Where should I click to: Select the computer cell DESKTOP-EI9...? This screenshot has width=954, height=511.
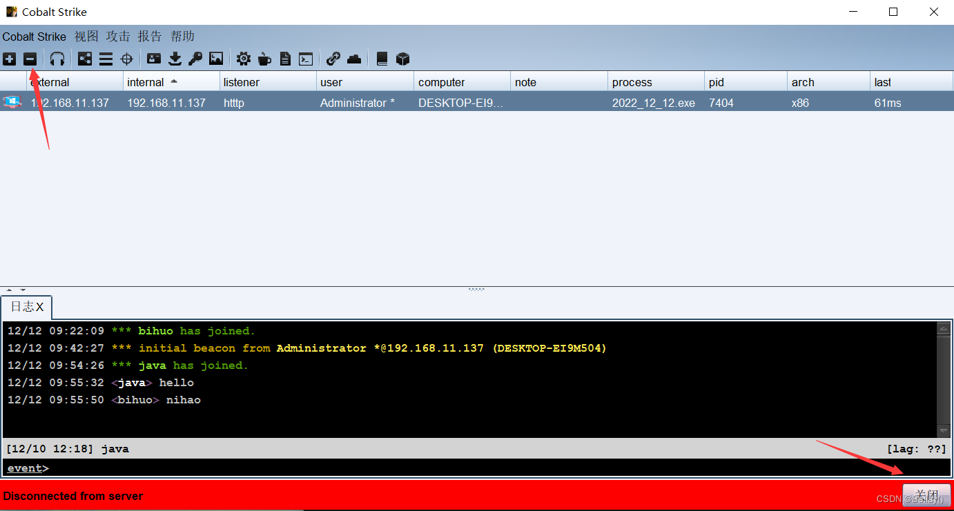[460, 103]
